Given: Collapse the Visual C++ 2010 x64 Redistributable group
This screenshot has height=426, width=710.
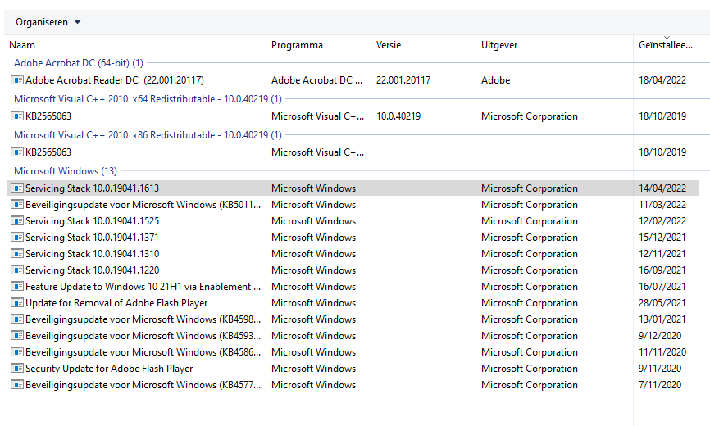Looking at the screenshot, I should (148, 99).
